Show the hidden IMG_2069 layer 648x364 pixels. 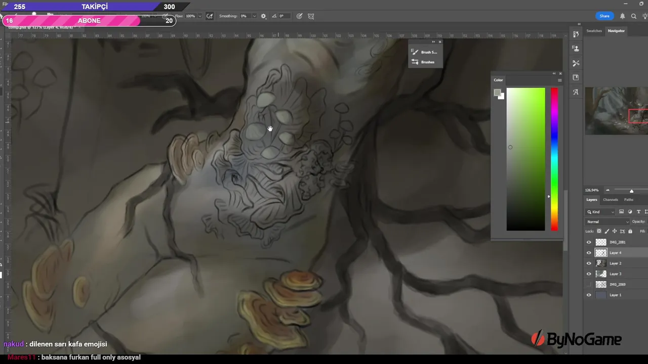coord(588,285)
